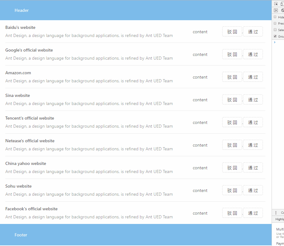
Task: Click the 'Netease's official website' title
Action: click(30, 141)
